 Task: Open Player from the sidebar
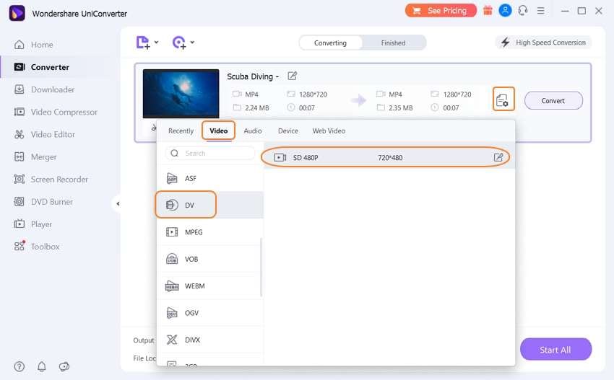click(41, 224)
